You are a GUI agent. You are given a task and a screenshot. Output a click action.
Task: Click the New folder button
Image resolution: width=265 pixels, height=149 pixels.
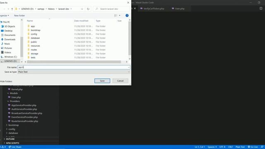19,16
